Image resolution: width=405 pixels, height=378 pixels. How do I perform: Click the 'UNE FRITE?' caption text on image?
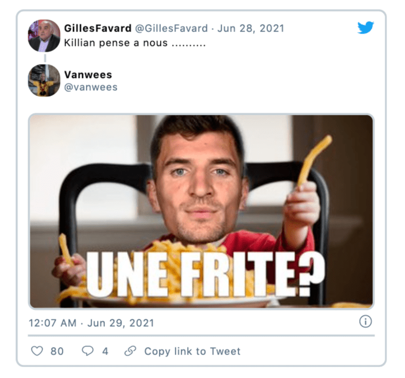coord(206,274)
